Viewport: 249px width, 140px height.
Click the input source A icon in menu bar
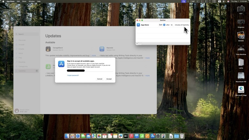point(219,1)
